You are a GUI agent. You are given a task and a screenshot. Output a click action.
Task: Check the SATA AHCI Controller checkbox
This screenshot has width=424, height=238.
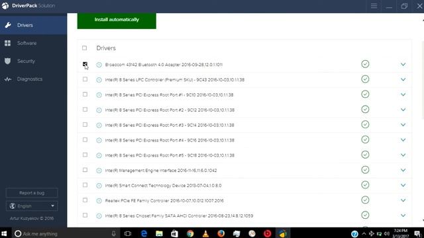tap(85, 216)
